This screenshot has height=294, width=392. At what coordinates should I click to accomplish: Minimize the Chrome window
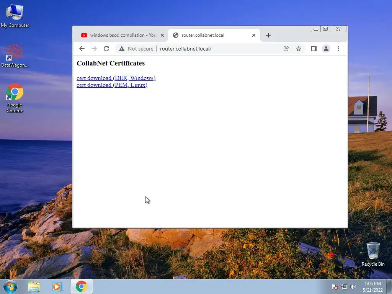coord(316,29)
